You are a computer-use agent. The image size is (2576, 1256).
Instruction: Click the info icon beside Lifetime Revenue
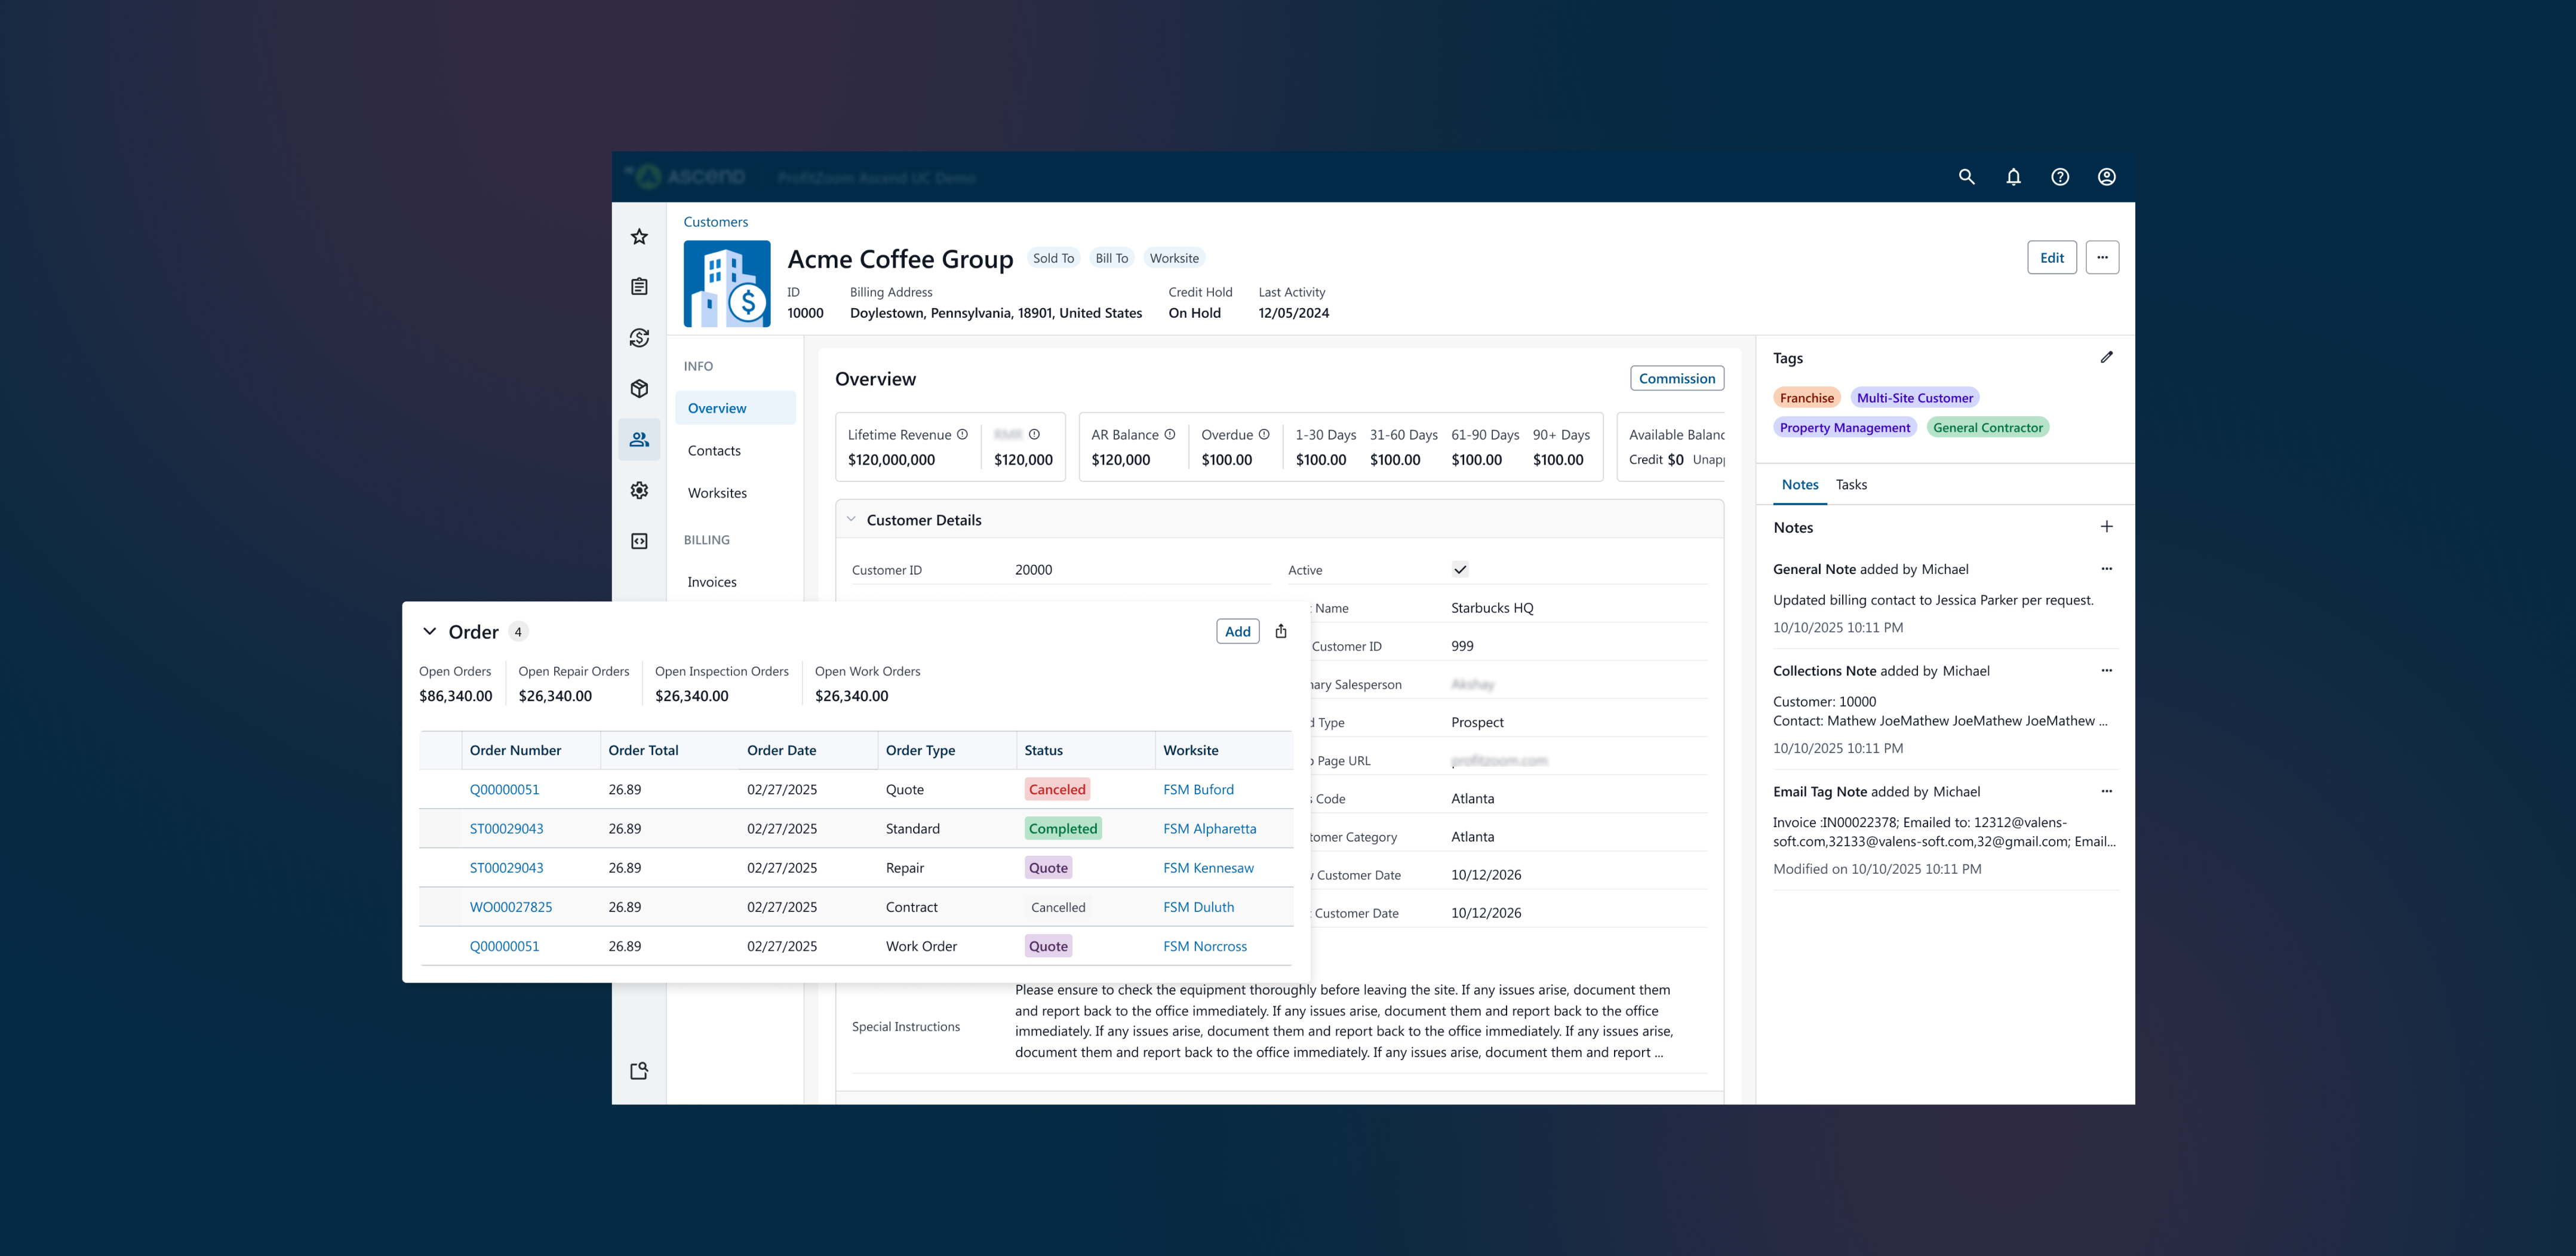click(962, 434)
